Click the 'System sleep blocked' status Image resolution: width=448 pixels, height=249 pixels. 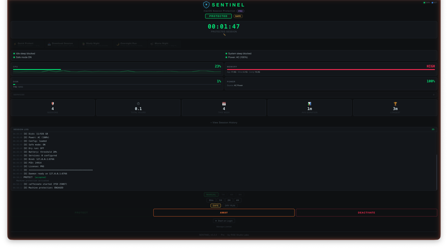tap(238, 53)
